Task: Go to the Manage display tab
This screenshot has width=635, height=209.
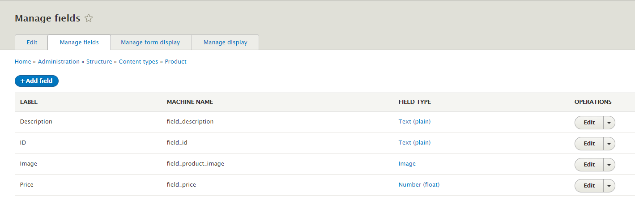Action: click(225, 43)
